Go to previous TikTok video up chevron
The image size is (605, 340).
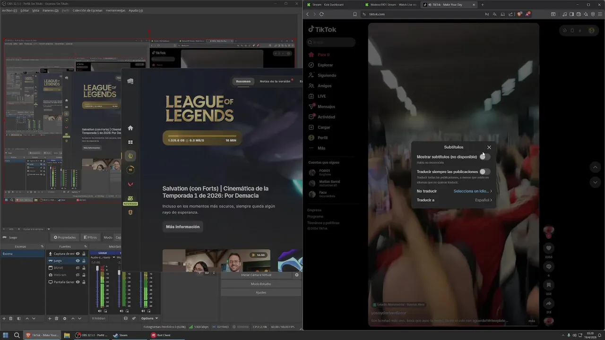coord(595,167)
